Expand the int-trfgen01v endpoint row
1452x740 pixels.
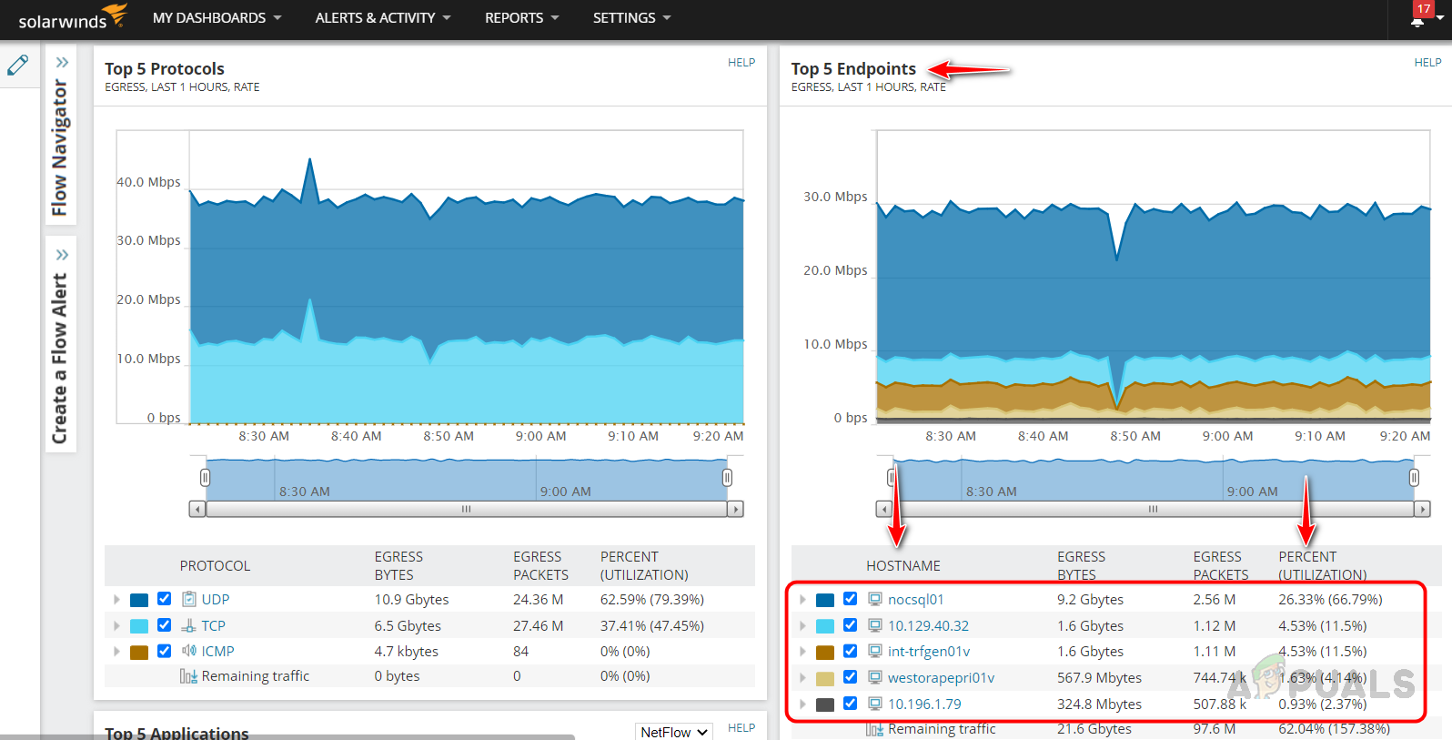coord(802,651)
